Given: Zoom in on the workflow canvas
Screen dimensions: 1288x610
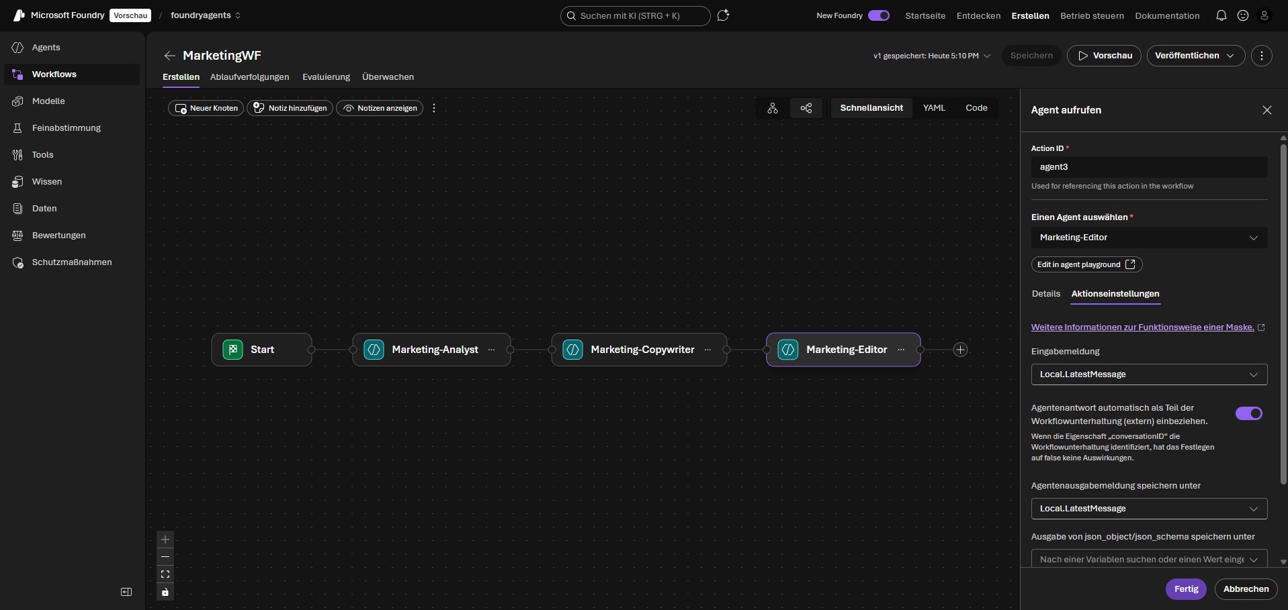Looking at the screenshot, I should 165,540.
